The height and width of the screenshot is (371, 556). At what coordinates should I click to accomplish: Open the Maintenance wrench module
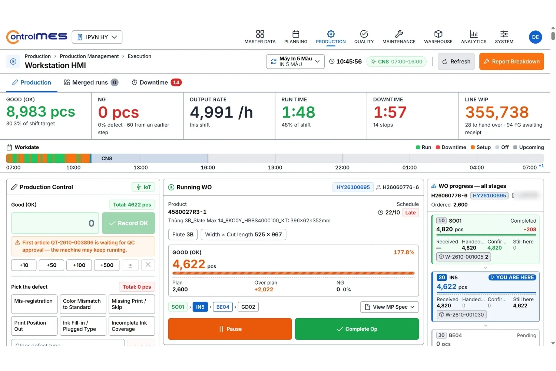[399, 37]
